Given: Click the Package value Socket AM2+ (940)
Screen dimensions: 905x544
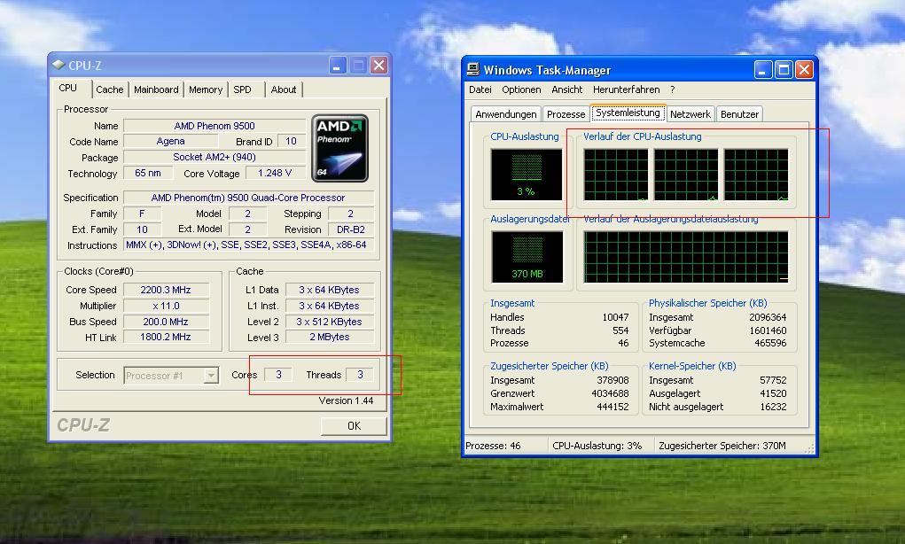Looking at the screenshot, I should click(x=215, y=157).
